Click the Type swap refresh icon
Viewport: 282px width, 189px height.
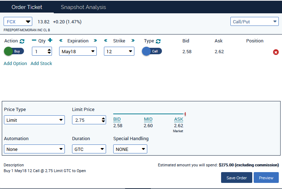point(158,41)
